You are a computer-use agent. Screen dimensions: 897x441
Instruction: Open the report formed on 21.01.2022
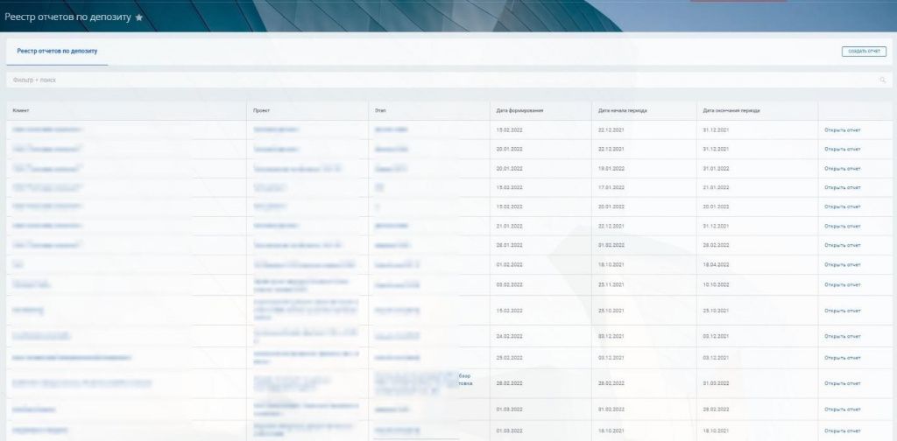(x=842, y=226)
